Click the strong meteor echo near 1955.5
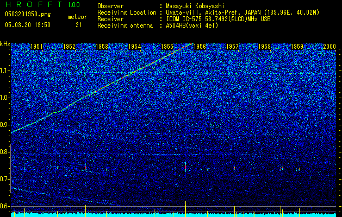 185,167
